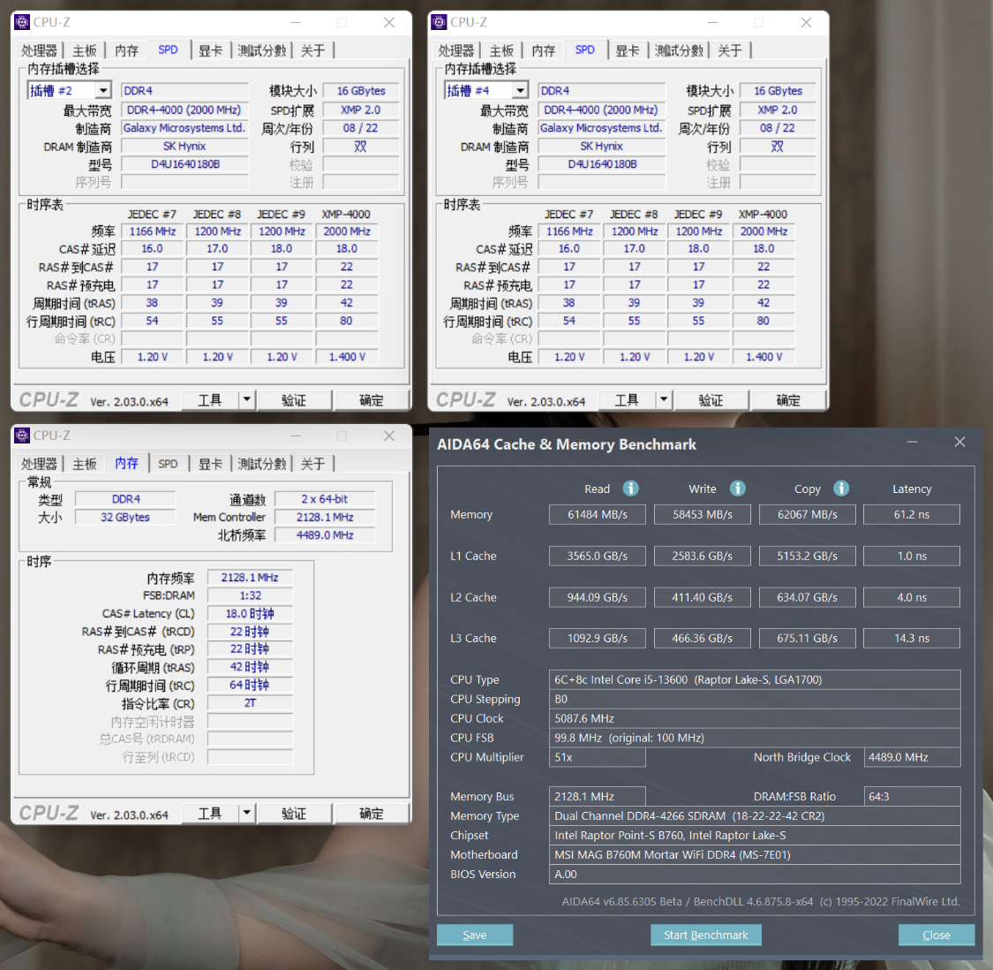
Task: Click Start Benchmark in AIDA64
Action: click(x=705, y=935)
